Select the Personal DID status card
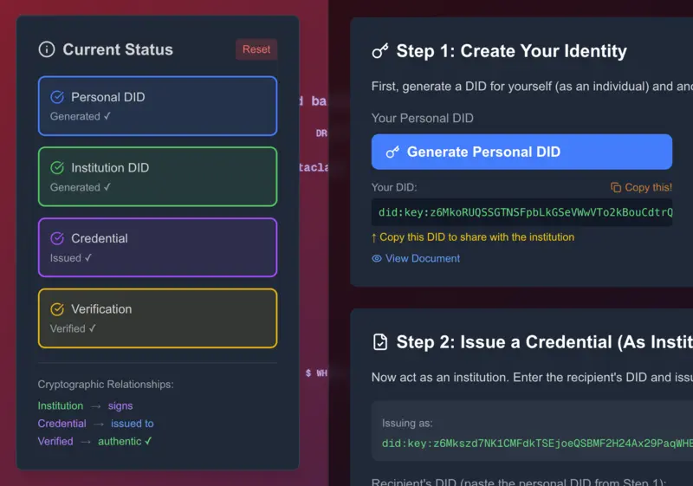Image resolution: width=693 pixels, height=486 pixels. pos(158,106)
